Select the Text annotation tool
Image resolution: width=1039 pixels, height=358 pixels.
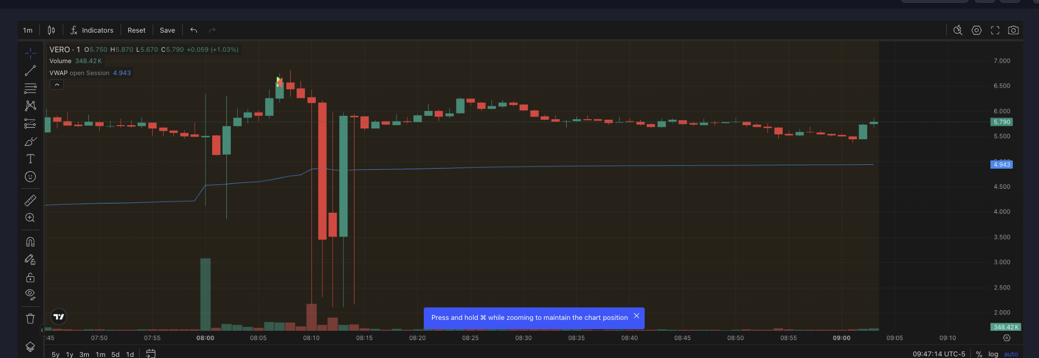(x=30, y=159)
